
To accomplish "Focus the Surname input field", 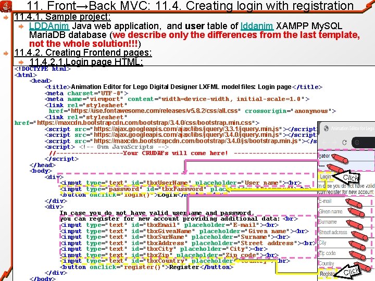I will (x=345, y=222).
